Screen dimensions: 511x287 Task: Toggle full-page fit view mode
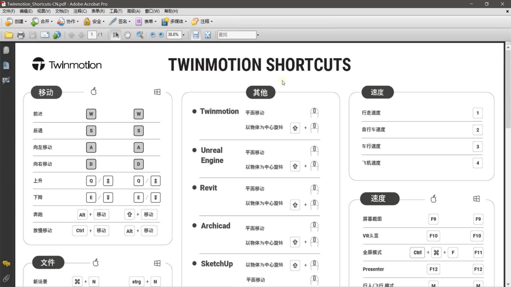point(208,35)
